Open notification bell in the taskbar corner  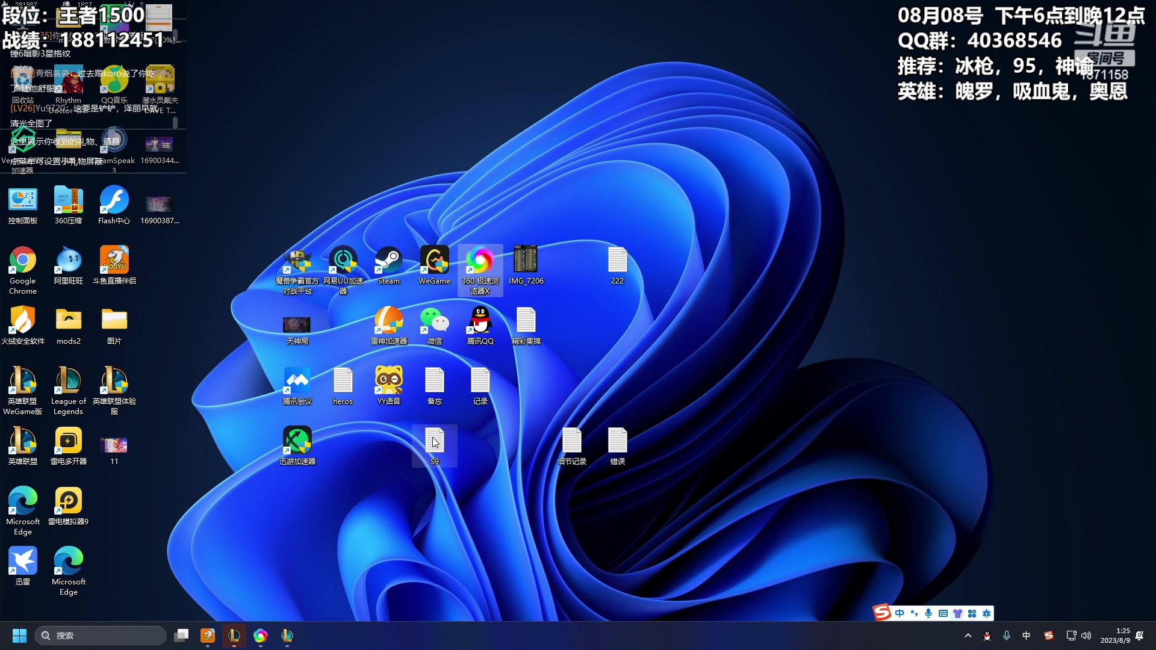[1140, 636]
